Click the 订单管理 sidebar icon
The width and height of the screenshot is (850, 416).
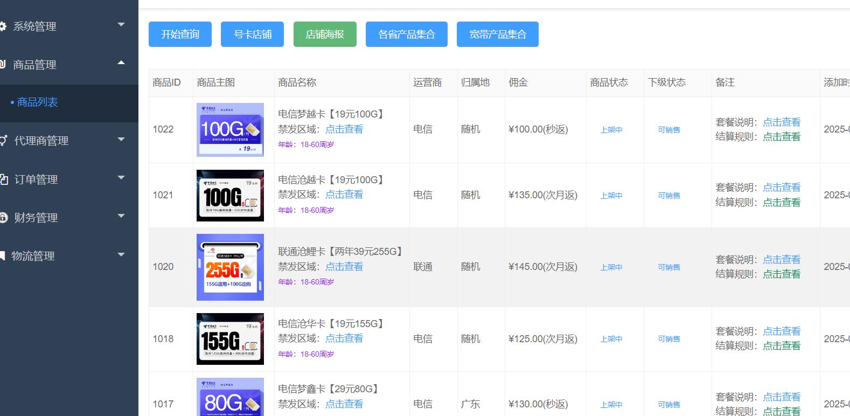coord(4,179)
